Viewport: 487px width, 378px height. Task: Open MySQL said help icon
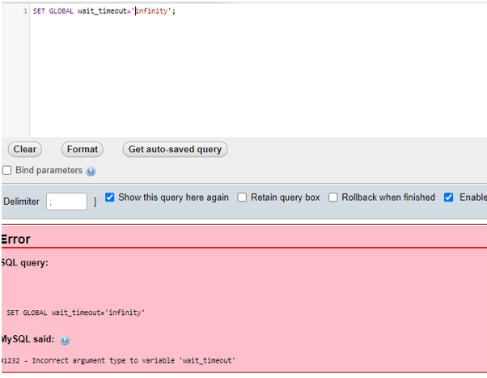tap(65, 341)
